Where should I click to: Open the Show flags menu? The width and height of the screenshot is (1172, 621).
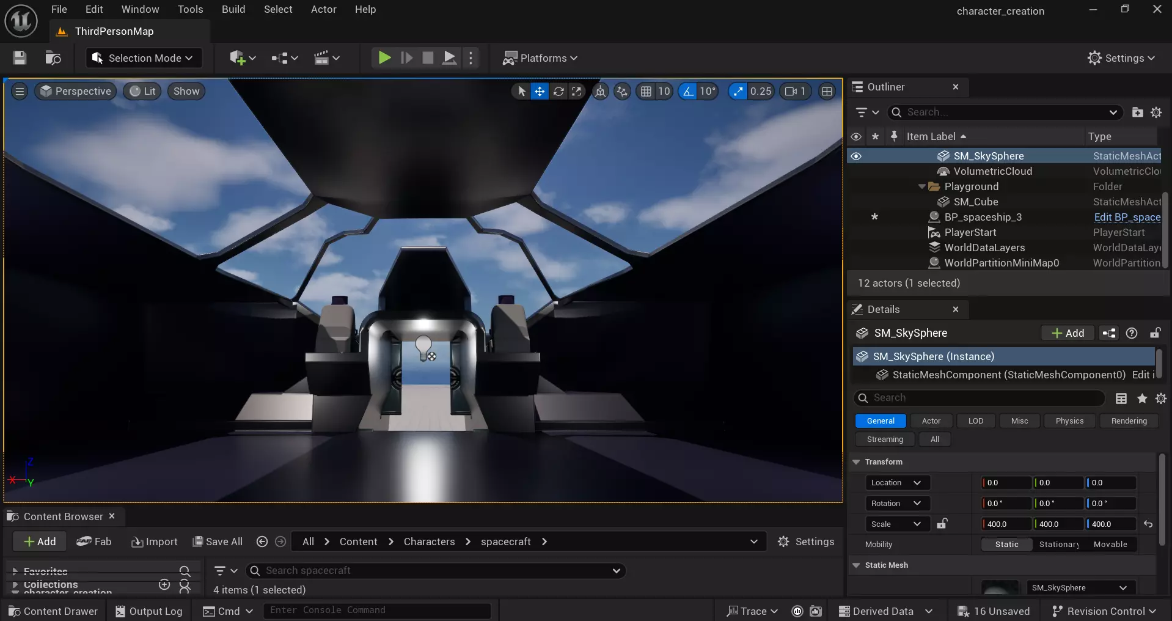pyautogui.click(x=186, y=91)
